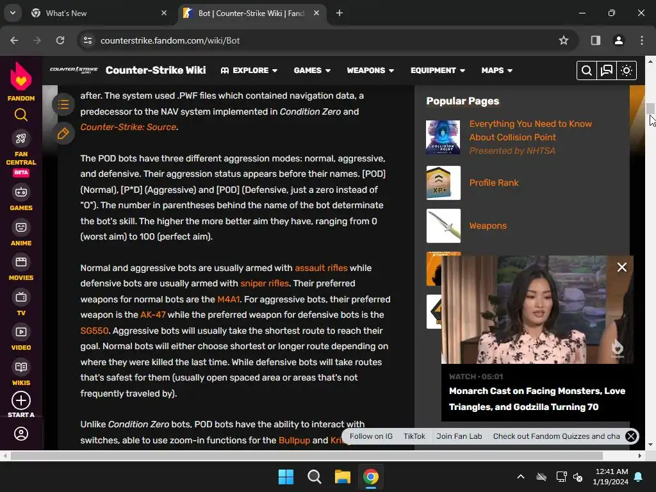Open Profile Rank popular page link
Image resolution: width=656 pixels, height=492 pixels.
point(494,183)
